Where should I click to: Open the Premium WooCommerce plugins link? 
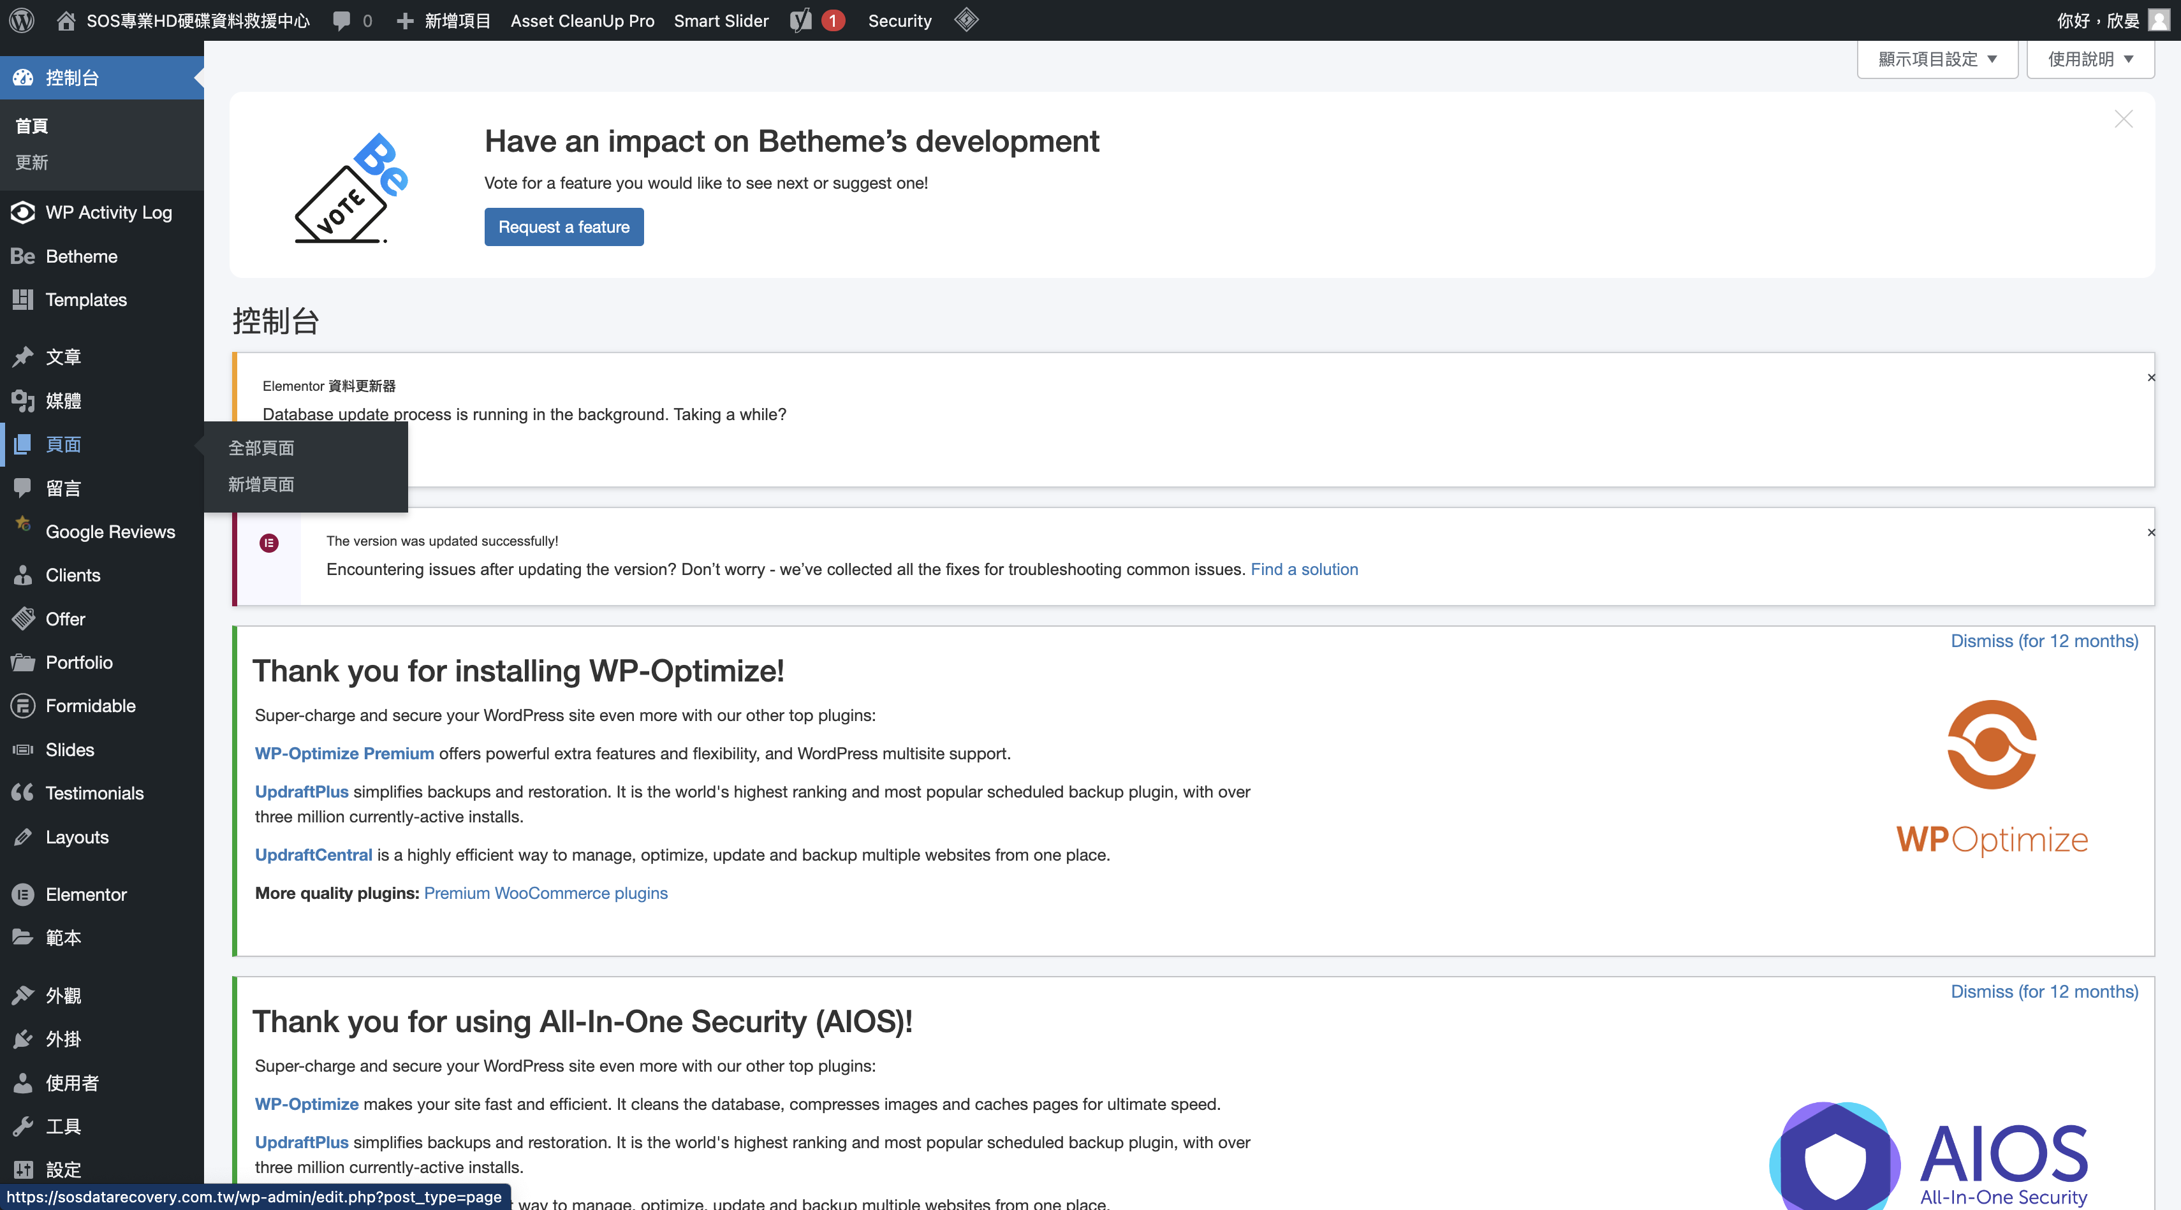pos(546,894)
